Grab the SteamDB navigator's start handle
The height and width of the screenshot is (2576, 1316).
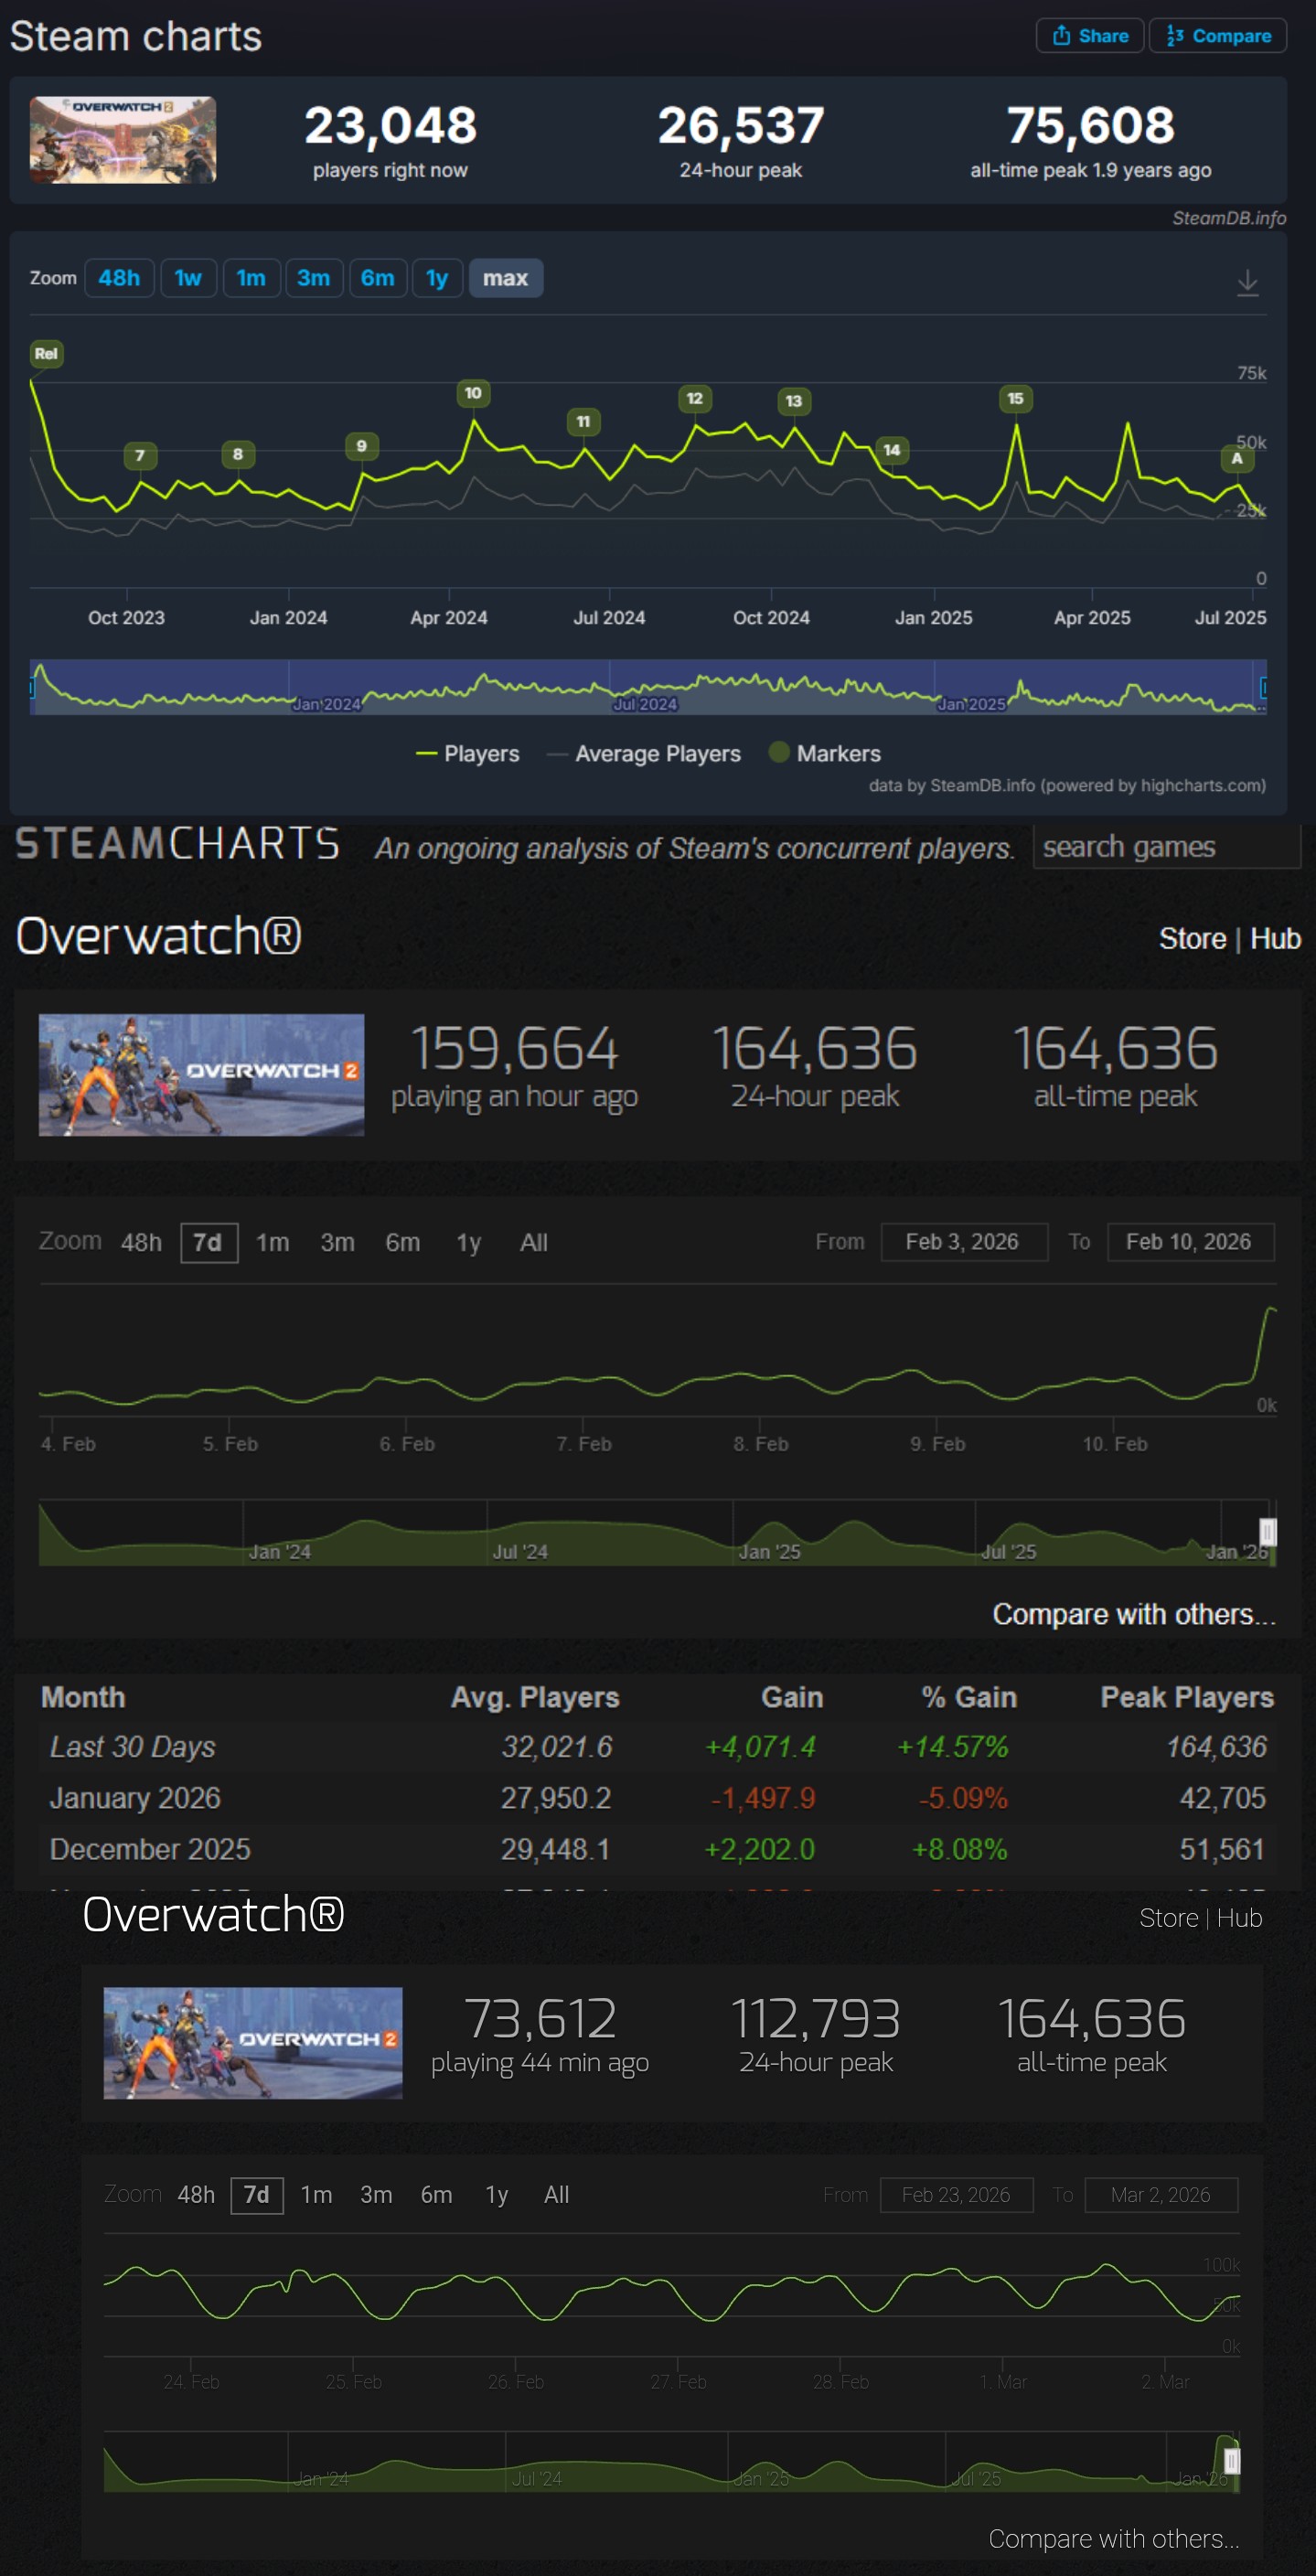click(32, 687)
